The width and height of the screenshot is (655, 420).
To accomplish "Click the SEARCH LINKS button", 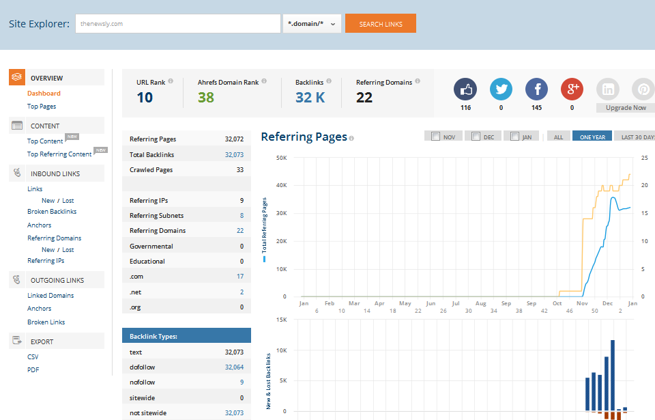I will (381, 23).
